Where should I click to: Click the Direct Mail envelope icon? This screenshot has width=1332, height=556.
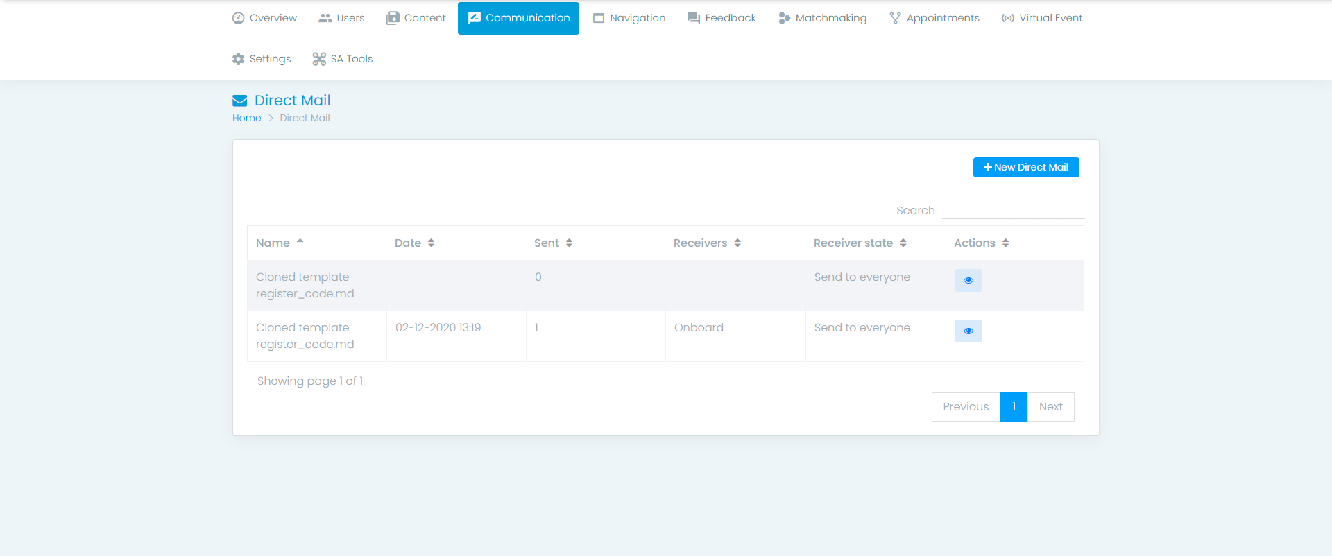(x=240, y=101)
